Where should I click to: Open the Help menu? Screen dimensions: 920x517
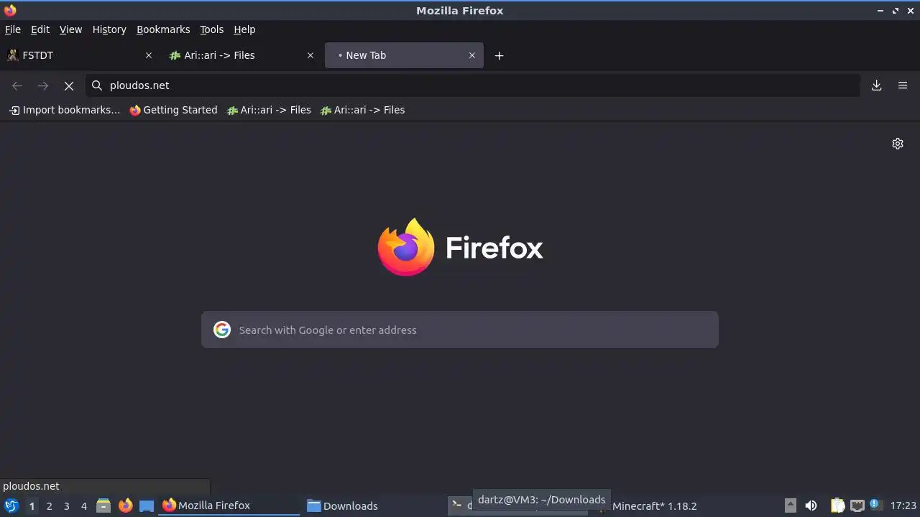click(244, 29)
